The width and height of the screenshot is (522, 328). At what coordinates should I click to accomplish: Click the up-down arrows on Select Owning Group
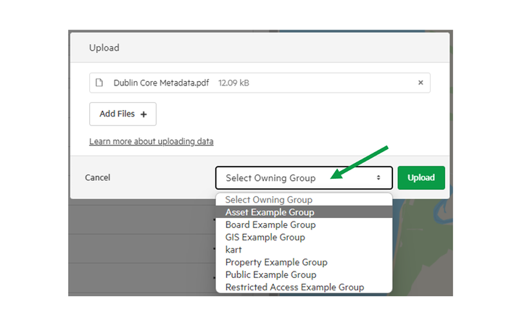pos(378,178)
